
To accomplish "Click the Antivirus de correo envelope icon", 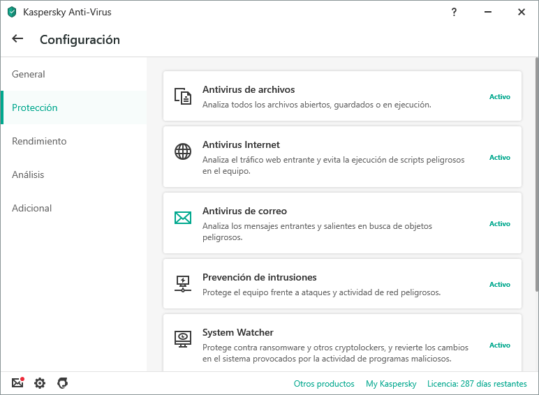I will 182,218.
